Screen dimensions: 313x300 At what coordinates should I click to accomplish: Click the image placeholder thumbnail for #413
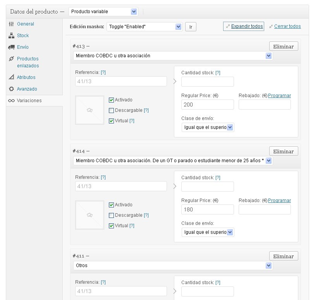(89, 110)
